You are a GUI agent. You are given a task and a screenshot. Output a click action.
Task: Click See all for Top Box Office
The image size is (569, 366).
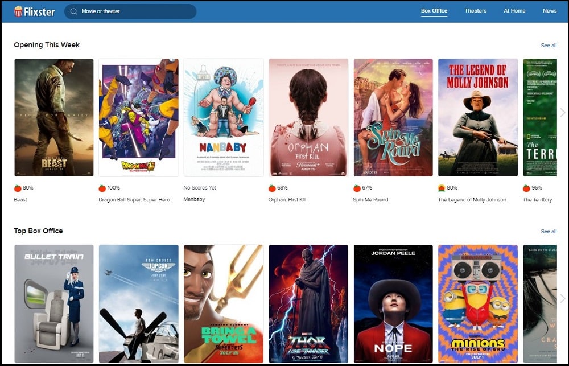[549, 231]
